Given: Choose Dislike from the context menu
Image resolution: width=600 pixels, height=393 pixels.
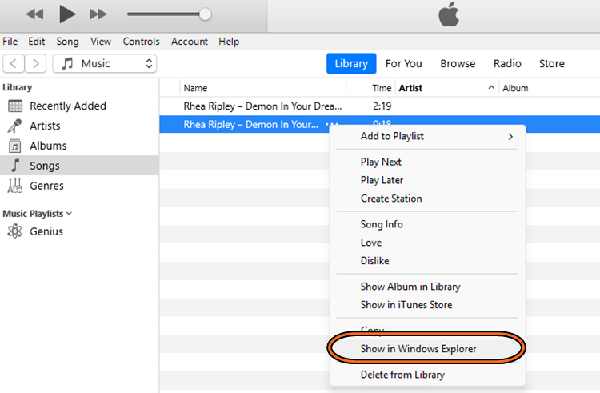Looking at the screenshot, I should click(x=427, y=261).
